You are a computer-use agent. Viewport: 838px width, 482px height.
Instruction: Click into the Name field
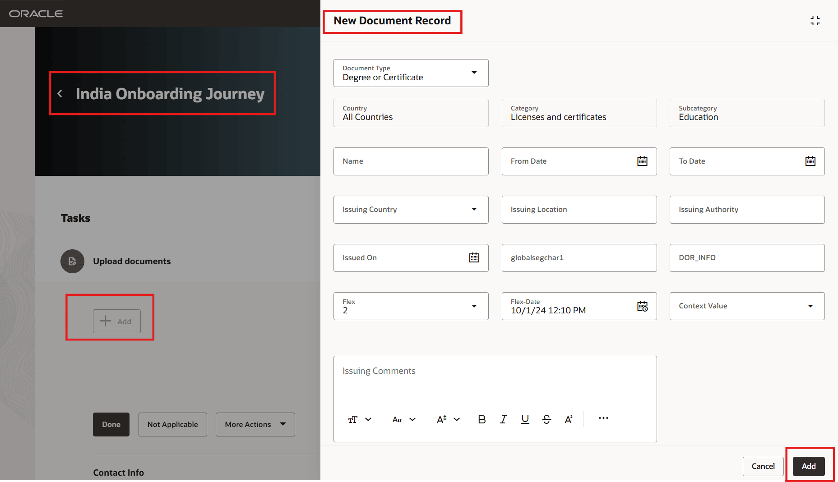point(411,161)
